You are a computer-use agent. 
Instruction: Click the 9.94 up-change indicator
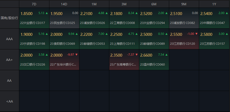pyautogui.click(x=73, y=34)
